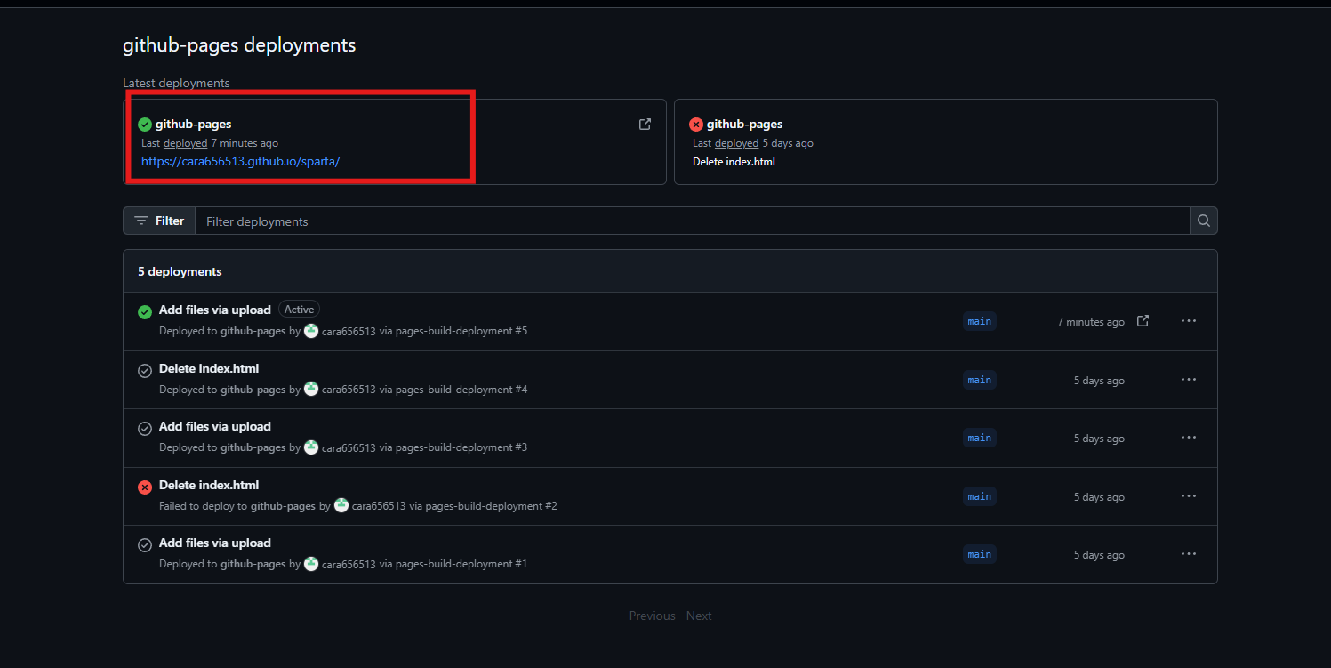Open three-dot menu for deployment #3
Viewport: 1331px width, 668px height.
tap(1188, 438)
